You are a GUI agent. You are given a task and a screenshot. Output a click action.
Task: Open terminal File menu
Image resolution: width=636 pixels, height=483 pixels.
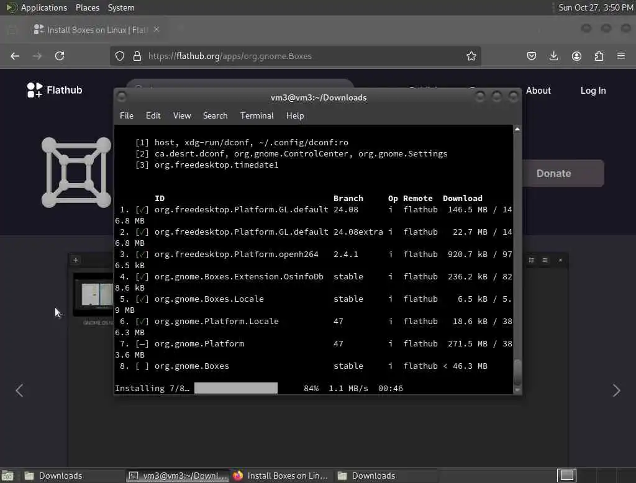[x=127, y=115]
